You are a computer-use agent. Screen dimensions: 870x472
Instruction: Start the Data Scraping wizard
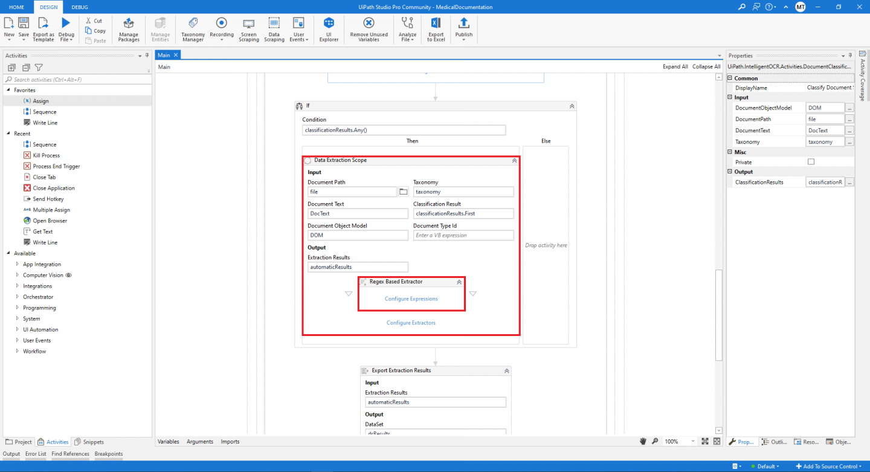point(274,29)
